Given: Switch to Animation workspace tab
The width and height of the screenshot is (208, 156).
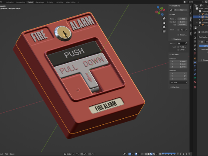Looking at the screenshot, I should tap(10, 2).
